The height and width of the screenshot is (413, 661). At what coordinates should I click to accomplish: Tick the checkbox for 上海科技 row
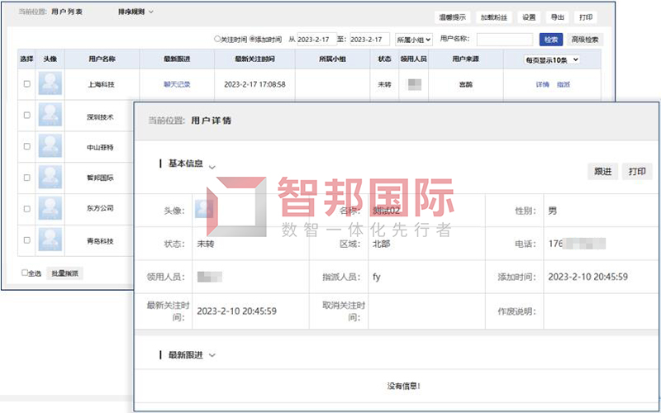[27, 84]
